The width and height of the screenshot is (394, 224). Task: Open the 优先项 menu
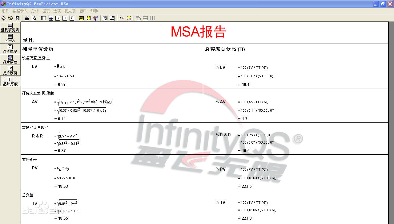(x=70, y=11)
